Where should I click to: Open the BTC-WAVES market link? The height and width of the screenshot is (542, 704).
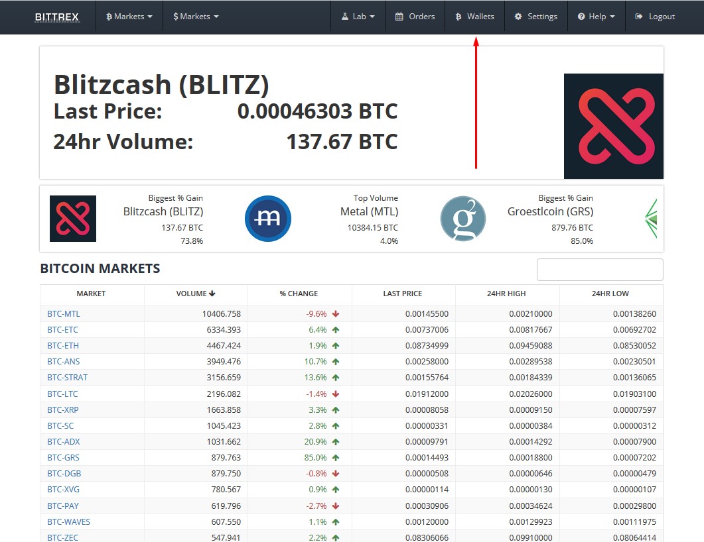click(x=69, y=522)
